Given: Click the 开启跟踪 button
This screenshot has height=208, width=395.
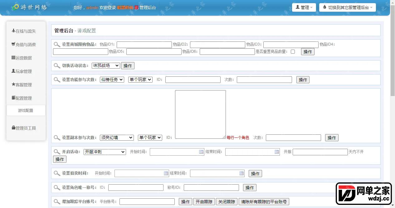Looking at the screenshot, I should tap(204, 202).
